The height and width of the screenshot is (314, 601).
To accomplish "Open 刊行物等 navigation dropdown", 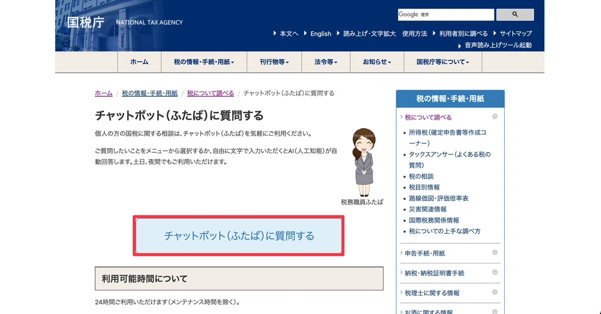I will pos(274,62).
